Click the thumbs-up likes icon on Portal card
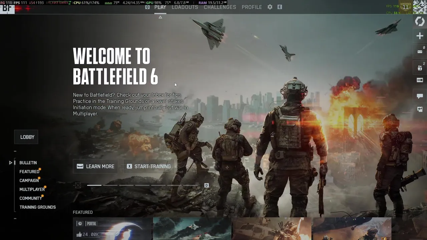The width and height of the screenshot is (427, 240). pyautogui.click(x=79, y=234)
